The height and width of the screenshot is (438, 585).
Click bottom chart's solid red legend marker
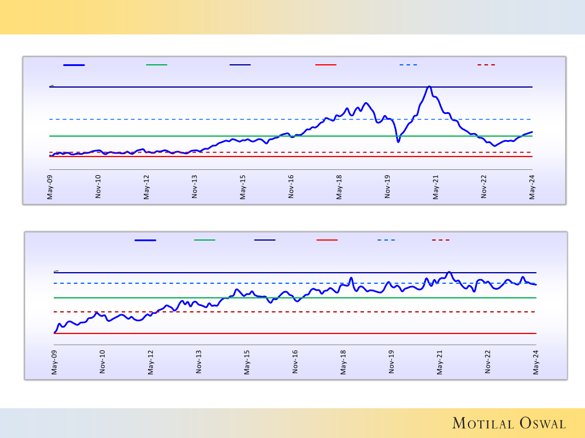[326, 240]
